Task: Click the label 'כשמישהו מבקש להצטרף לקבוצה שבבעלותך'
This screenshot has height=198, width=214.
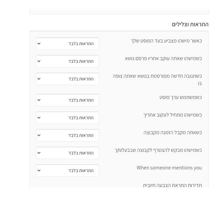Action: (158, 150)
